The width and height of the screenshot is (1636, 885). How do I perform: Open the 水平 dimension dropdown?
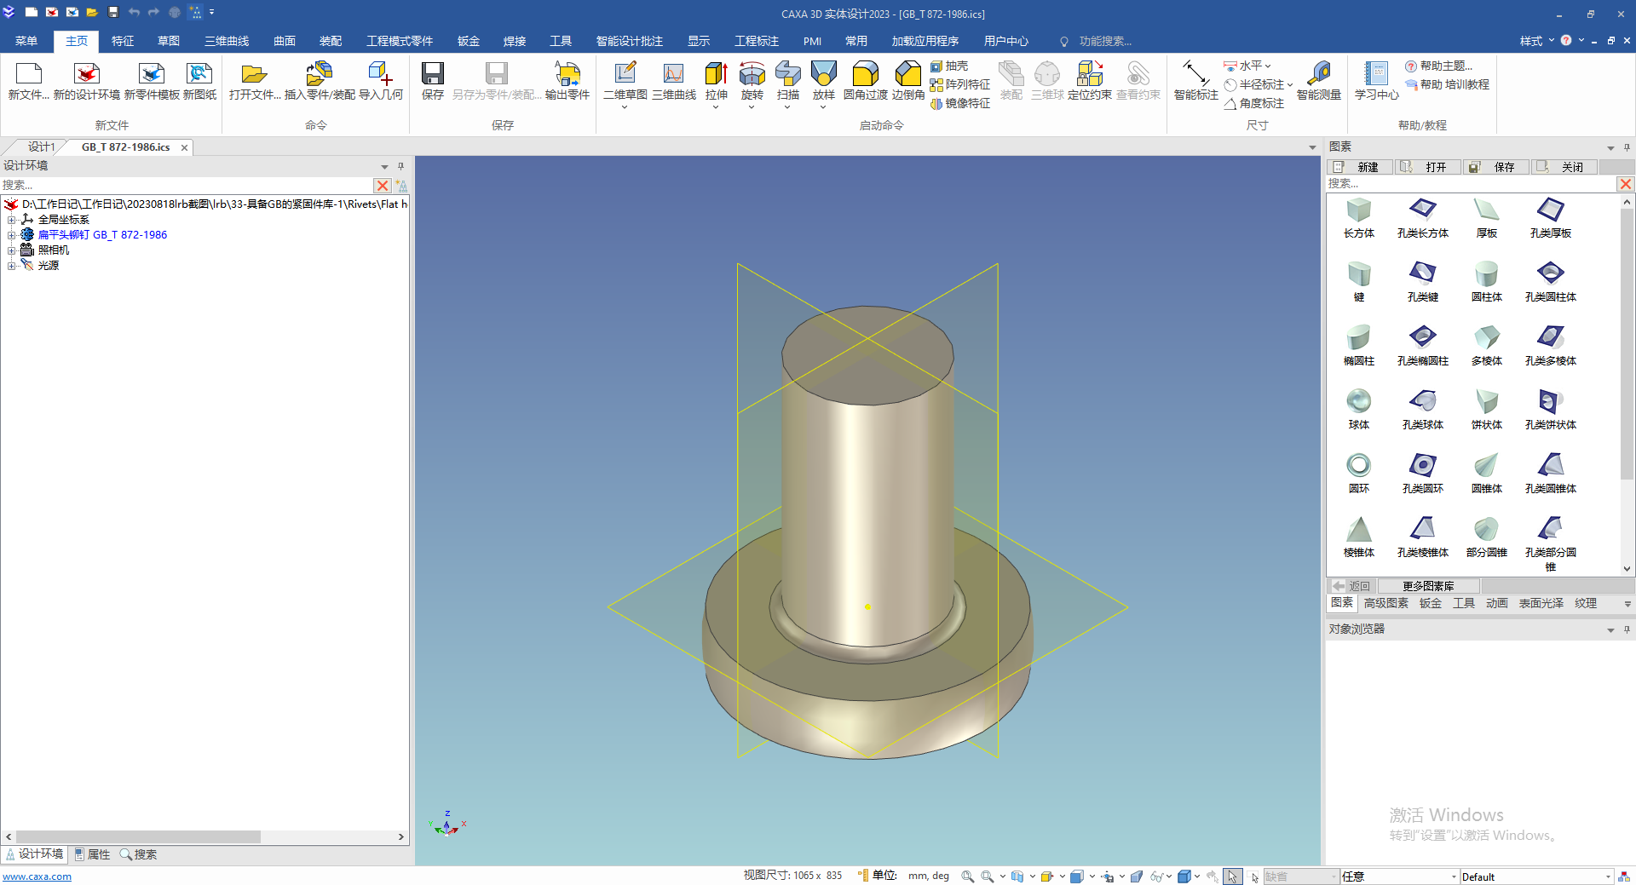[1268, 66]
